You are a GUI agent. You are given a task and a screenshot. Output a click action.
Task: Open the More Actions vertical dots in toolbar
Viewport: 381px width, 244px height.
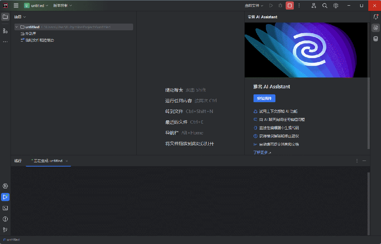pyautogui.click(x=299, y=6)
